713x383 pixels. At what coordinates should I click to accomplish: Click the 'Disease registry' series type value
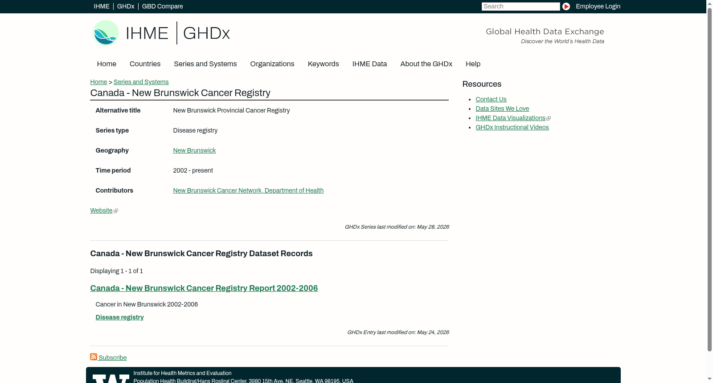(195, 130)
